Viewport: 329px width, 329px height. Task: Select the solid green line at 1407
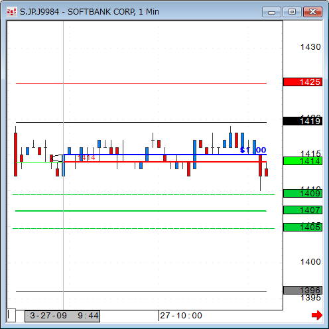click(141, 211)
